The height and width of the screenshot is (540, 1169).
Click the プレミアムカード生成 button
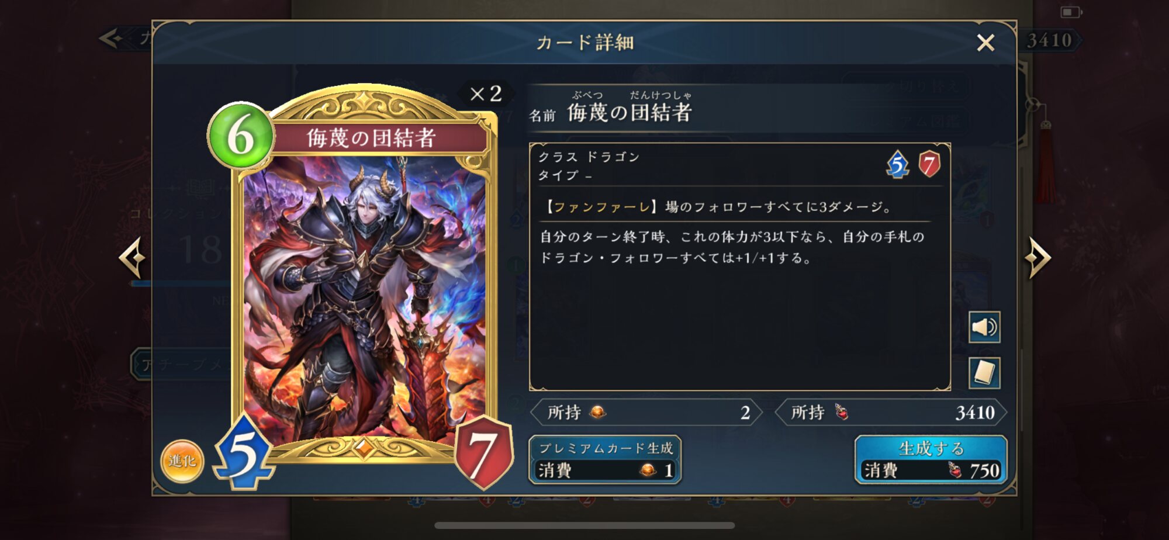pos(605,460)
